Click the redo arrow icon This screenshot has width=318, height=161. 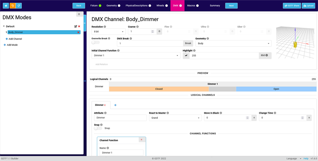[x=19, y=6]
